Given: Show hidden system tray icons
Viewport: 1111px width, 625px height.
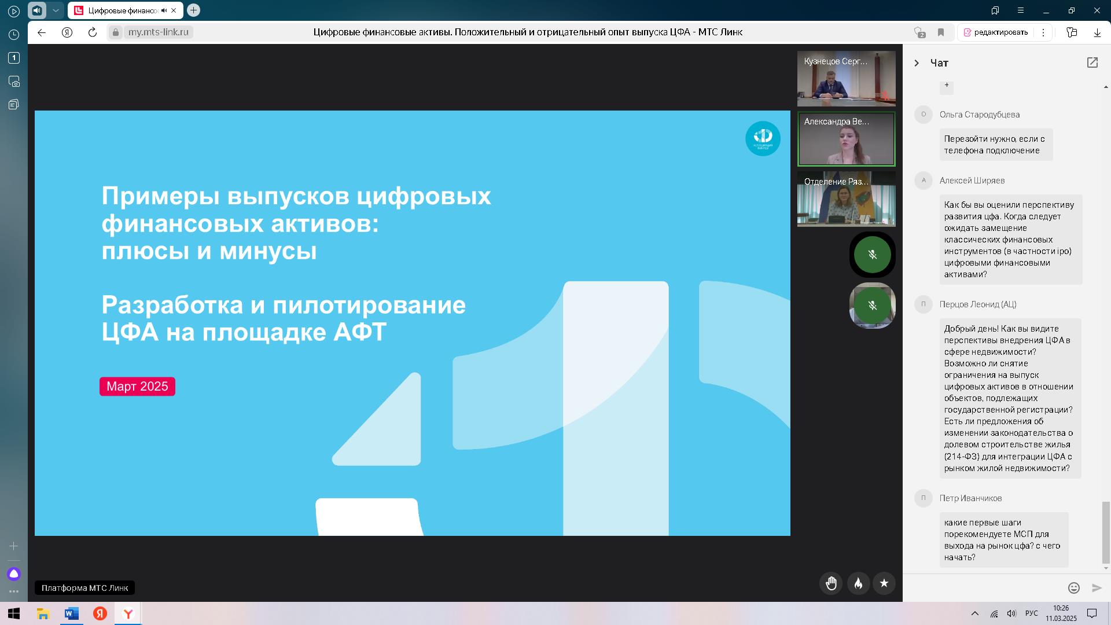Looking at the screenshot, I should (x=974, y=613).
